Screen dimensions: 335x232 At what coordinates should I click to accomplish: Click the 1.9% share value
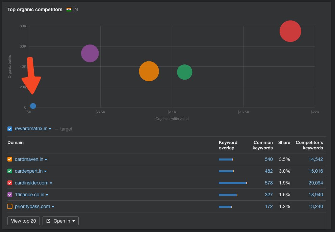(x=285, y=183)
